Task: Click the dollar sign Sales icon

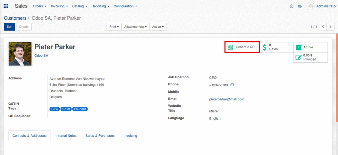Action: tap(265, 47)
